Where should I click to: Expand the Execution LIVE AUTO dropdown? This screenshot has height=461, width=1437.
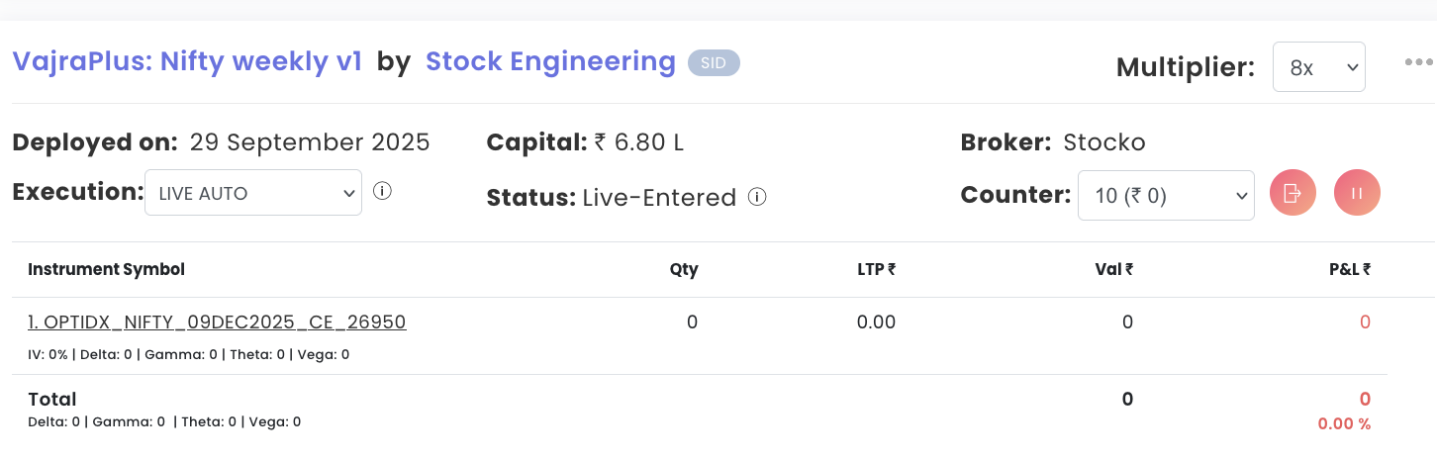[253, 193]
